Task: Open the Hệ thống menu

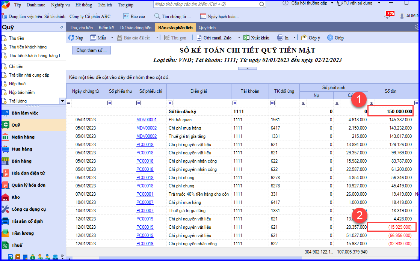Action: pyautogui.click(x=83, y=5)
